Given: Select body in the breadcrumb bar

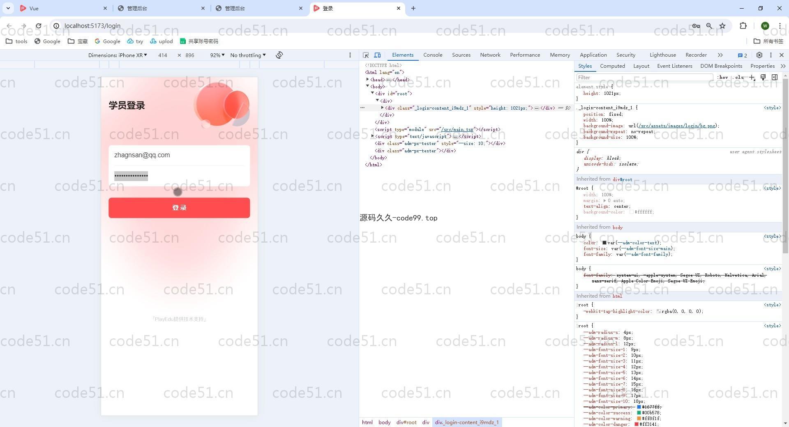Looking at the screenshot, I should pyautogui.click(x=385, y=422).
